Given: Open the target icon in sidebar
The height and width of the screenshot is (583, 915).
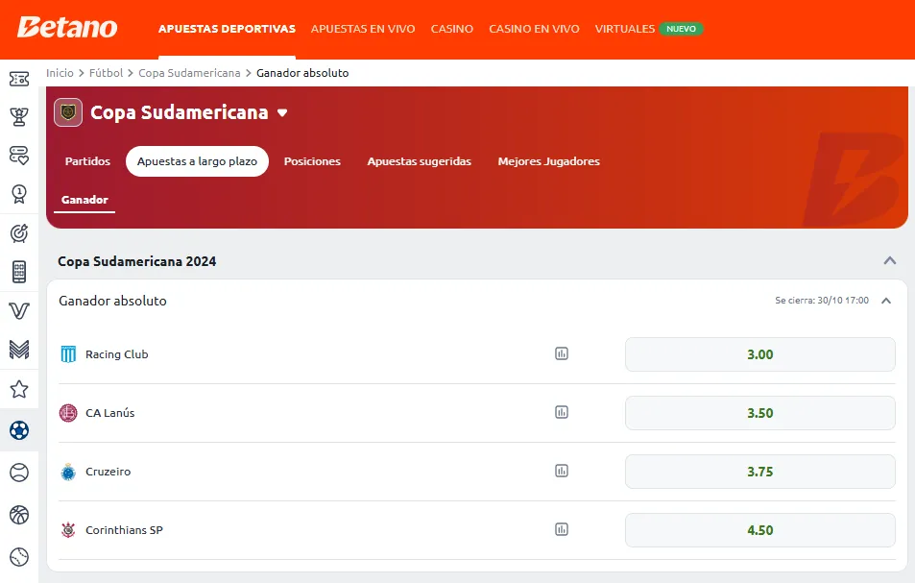Looking at the screenshot, I should pos(18,232).
